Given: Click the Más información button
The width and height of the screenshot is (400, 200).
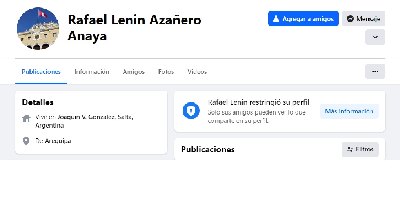Looking at the screenshot, I should click(349, 111).
